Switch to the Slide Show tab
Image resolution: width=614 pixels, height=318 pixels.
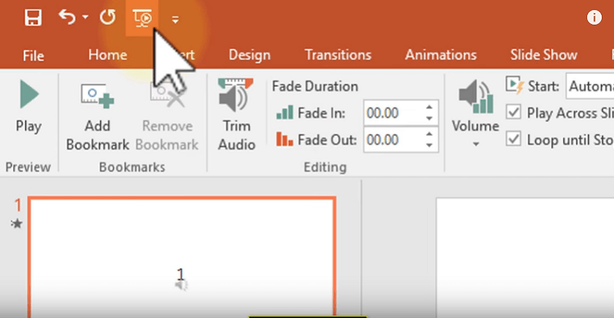(543, 55)
